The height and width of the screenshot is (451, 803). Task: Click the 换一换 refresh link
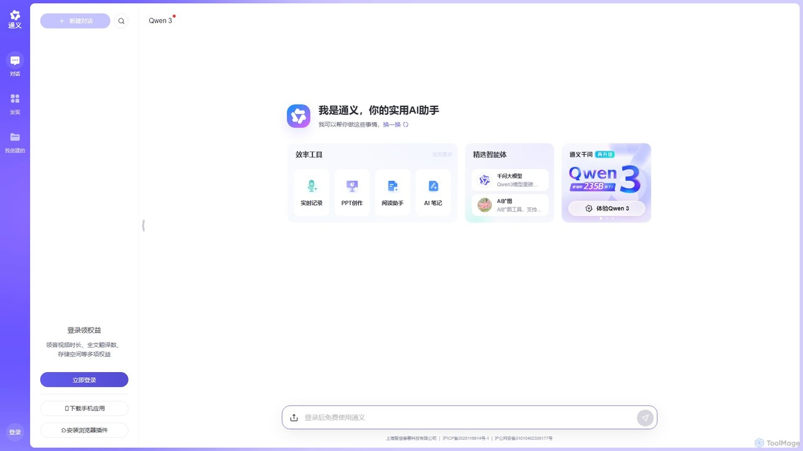(396, 125)
